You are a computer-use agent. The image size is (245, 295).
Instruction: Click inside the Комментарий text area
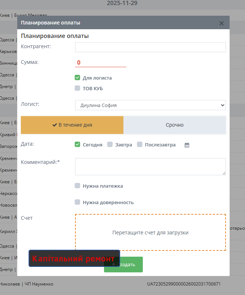pyautogui.click(x=151, y=167)
